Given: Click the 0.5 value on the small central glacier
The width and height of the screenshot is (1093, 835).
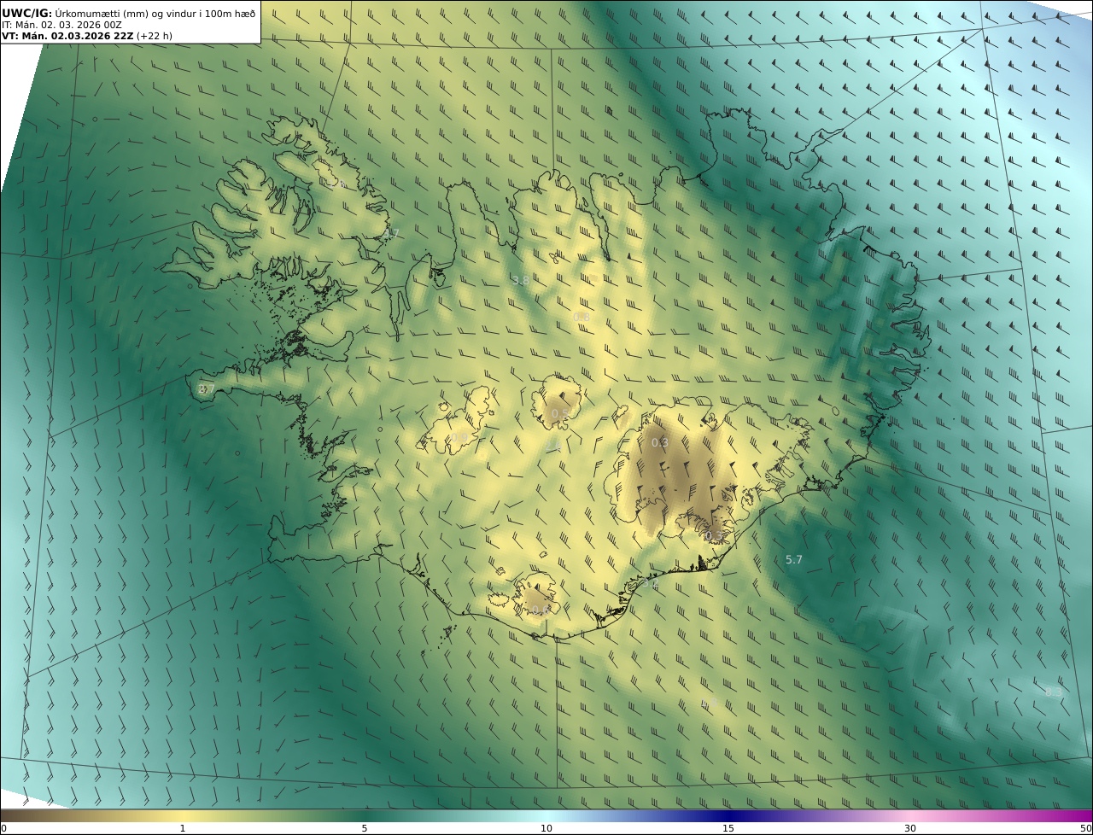Looking at the screenshot, I should pos(560,413).
